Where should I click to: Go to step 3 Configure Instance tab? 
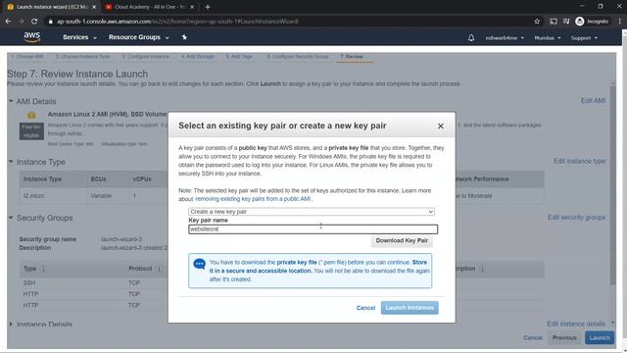coord(146,57)
